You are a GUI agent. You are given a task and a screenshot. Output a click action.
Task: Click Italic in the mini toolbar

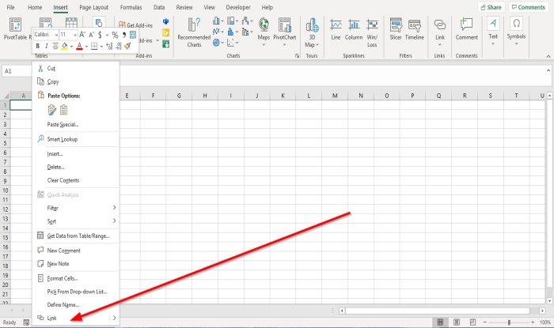point(46,46)
